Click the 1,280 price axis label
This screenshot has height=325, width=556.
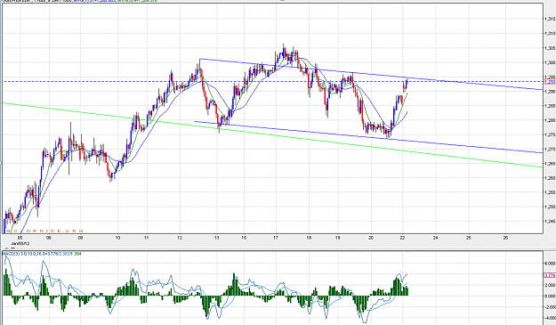(x=550, y=120)
